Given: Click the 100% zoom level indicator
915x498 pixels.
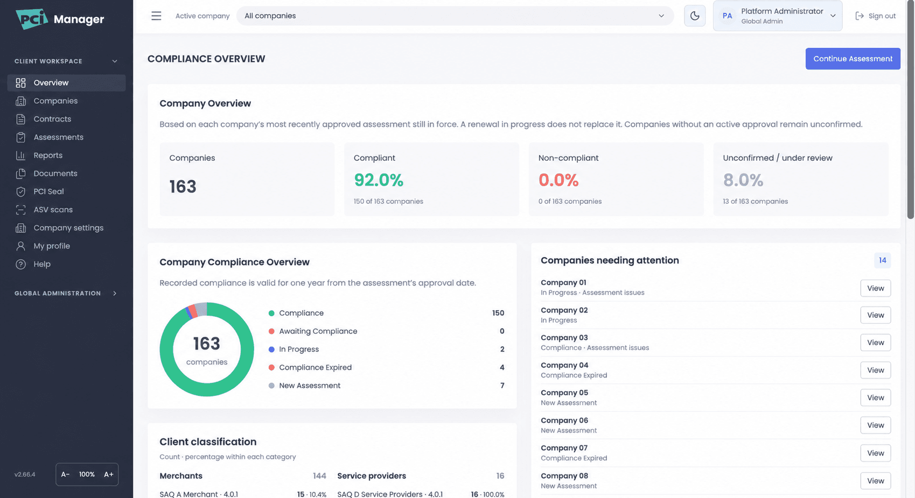Looking at the screenshot, I should (x=87, y=474).
